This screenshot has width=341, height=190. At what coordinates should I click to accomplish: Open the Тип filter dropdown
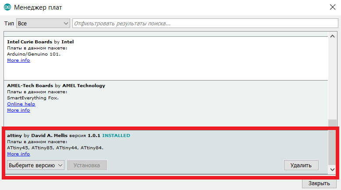tap(43, 23)
